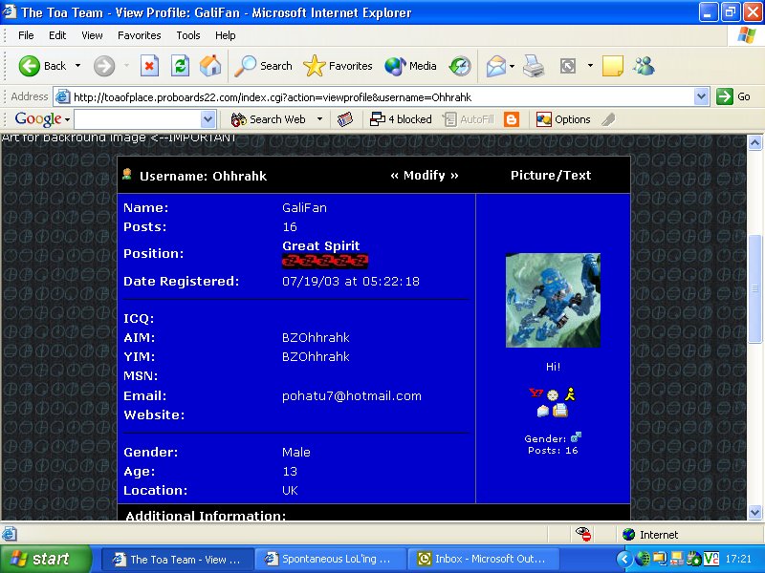The width and height of the screenshot is (765, 573).
Task: Click the Modify profile link
Action: click(x=424, y=176)
